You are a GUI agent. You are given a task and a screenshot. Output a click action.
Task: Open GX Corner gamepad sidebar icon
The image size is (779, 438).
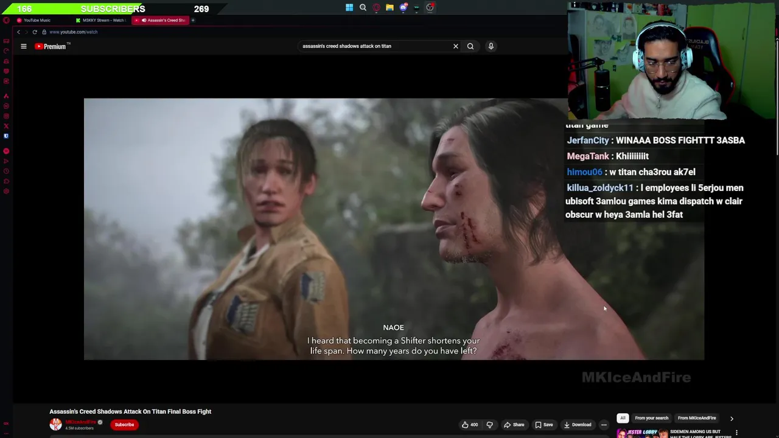coord(6,41)
